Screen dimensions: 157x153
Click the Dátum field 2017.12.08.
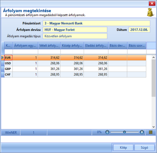pyautogui.click(x=139, y=30)
